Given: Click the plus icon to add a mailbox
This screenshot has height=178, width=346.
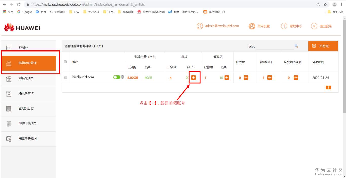Looking at the screenshot, I should click(194, 78).
